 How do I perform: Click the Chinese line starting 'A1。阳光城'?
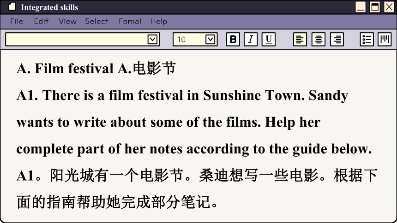pyautogui.click(x=197, y=176)
